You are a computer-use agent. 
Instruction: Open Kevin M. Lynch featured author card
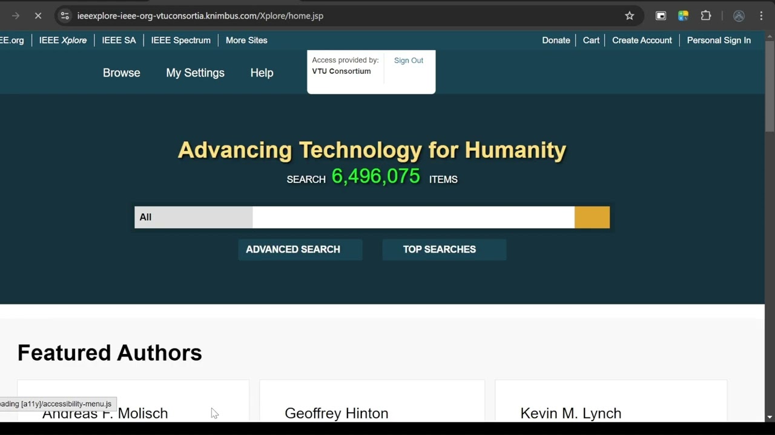611,401
